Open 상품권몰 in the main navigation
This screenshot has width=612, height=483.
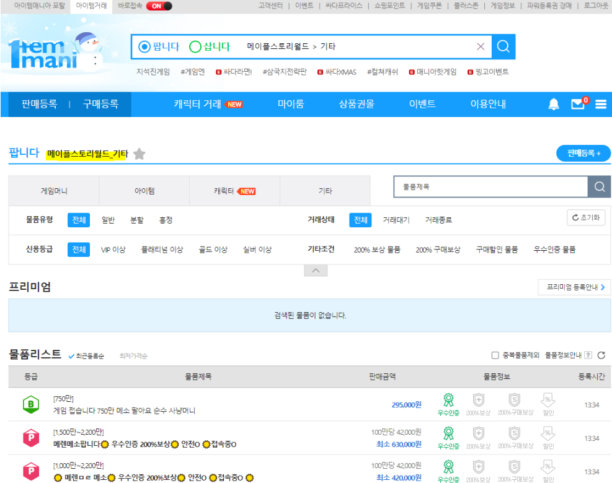pos(357,104)
